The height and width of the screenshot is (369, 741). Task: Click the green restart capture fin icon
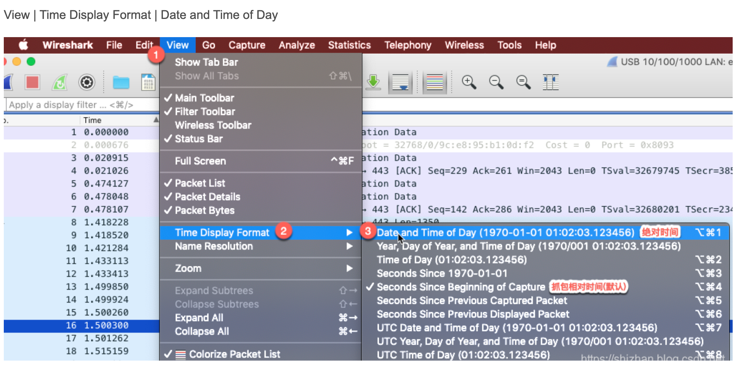pos(59,82)
